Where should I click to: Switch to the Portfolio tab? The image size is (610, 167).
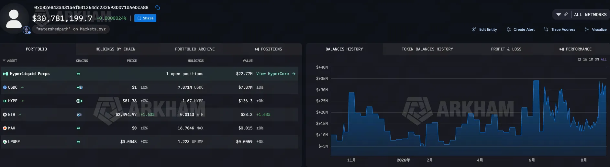tap(37, 49)
